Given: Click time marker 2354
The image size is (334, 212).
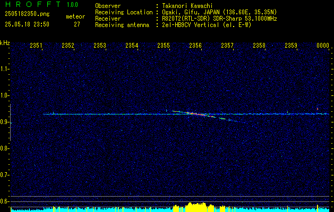Looking at the screenshot, I should pyautogui.click(x=132, y=45).
